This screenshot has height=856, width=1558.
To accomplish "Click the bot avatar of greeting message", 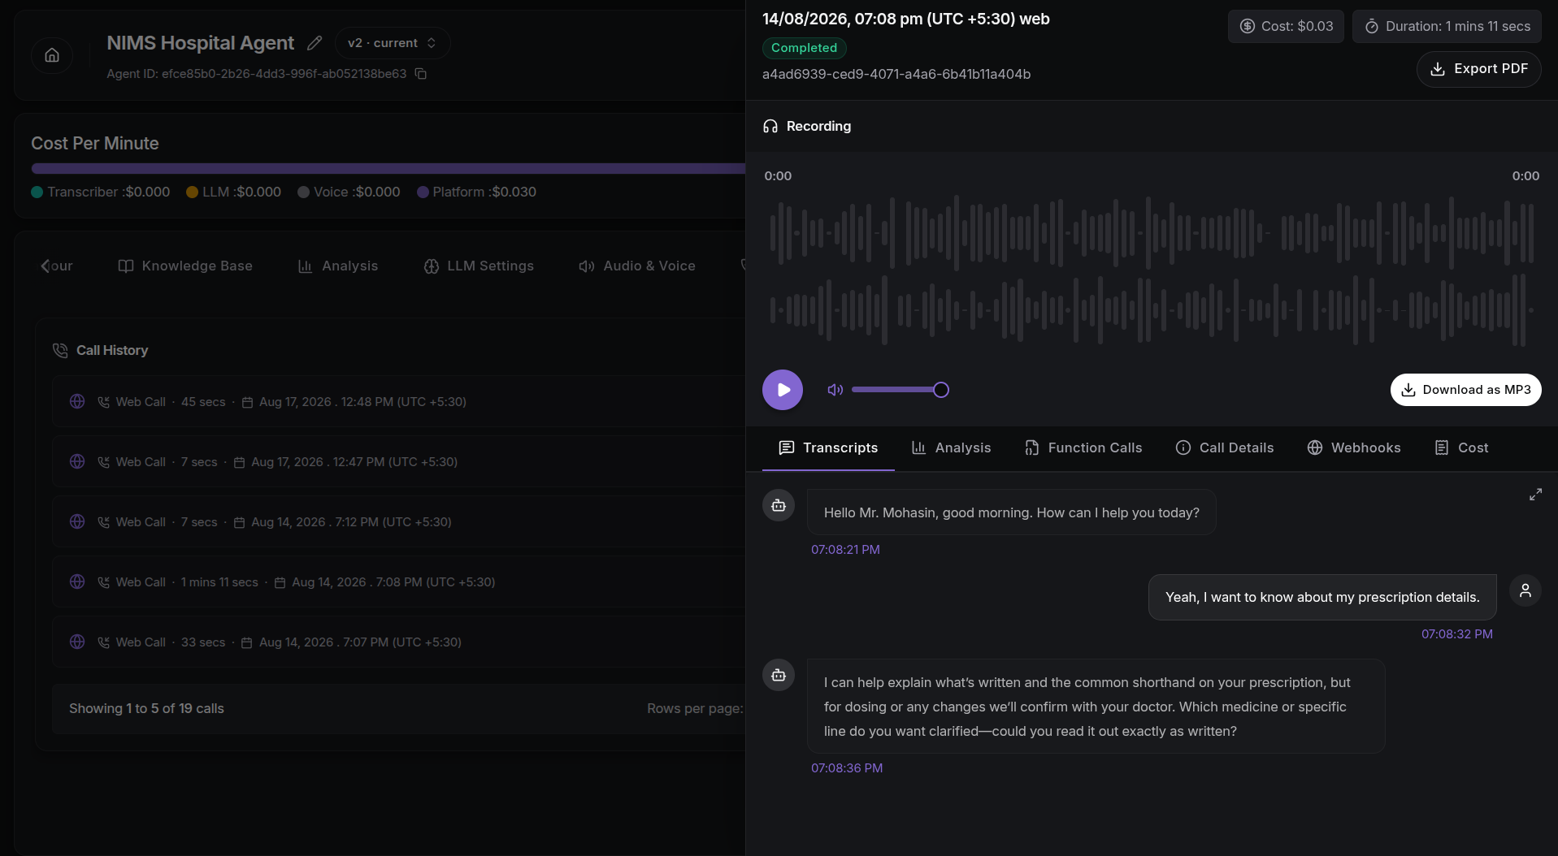I will [x=779, y=506].
